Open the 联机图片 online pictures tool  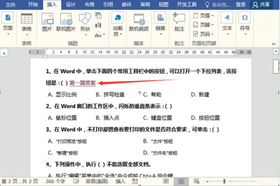point(66,22)
